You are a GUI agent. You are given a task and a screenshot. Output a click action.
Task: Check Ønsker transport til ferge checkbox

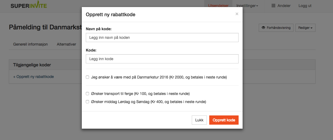[87, 94]
